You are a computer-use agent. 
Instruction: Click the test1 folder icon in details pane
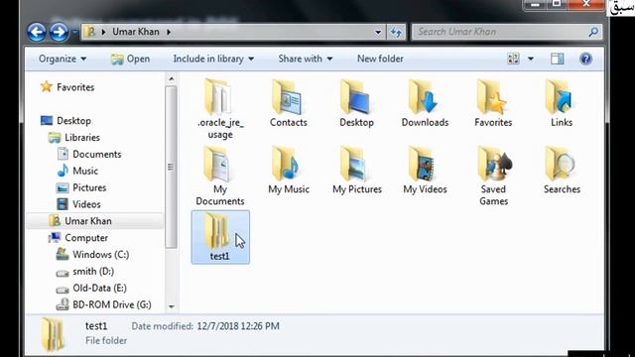click(53, 334)
